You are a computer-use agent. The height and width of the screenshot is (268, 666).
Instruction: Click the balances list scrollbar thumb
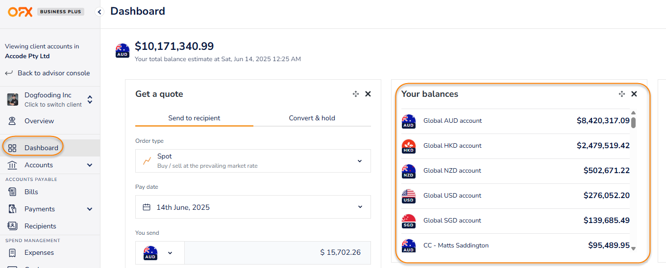click(633, 122)
